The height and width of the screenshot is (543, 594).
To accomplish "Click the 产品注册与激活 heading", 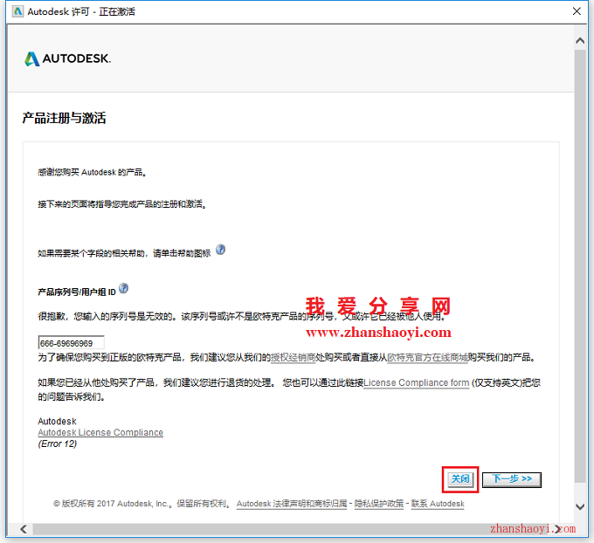I will click(x=64, y=118).
